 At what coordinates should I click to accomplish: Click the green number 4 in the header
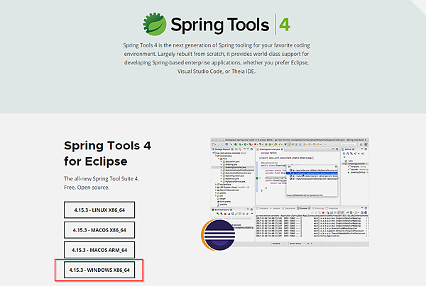[x=285, y=25]
